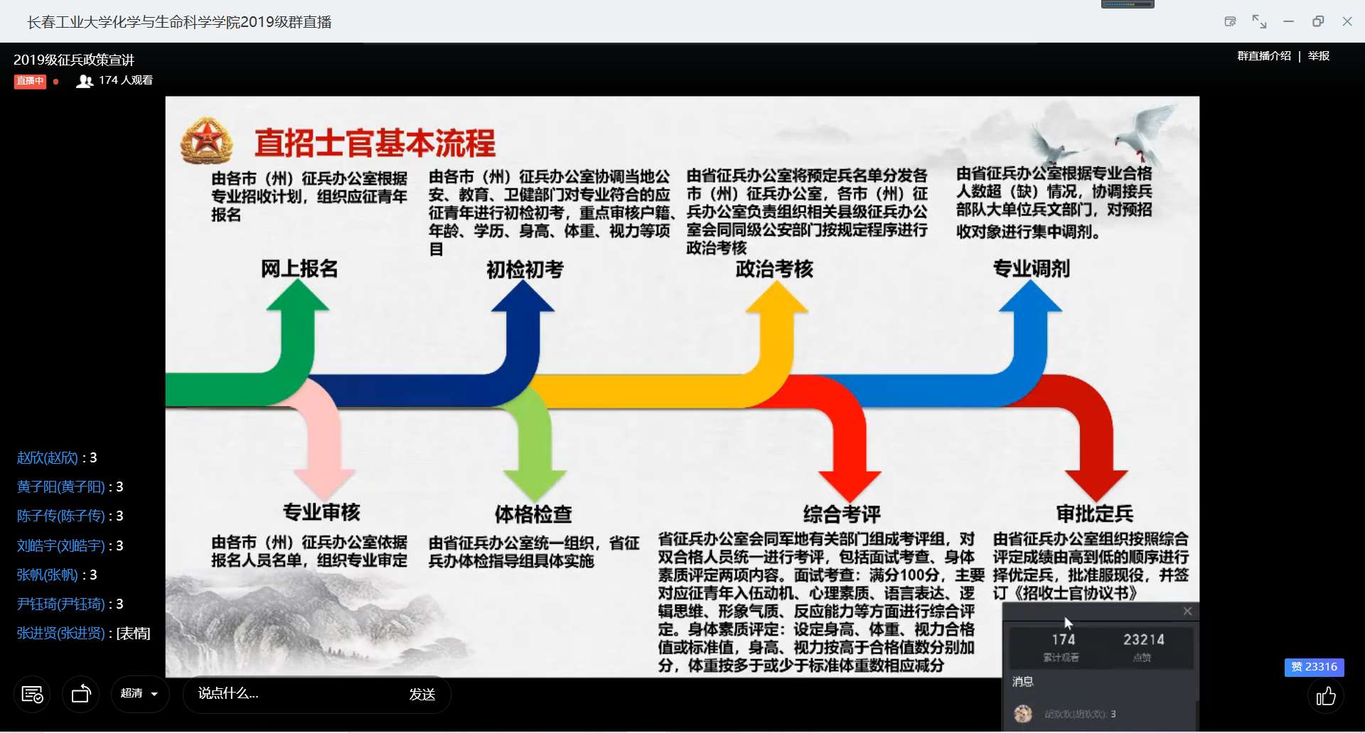
Task: Open the sign-in checklist icon at bottom left
Action: (33, 695)
